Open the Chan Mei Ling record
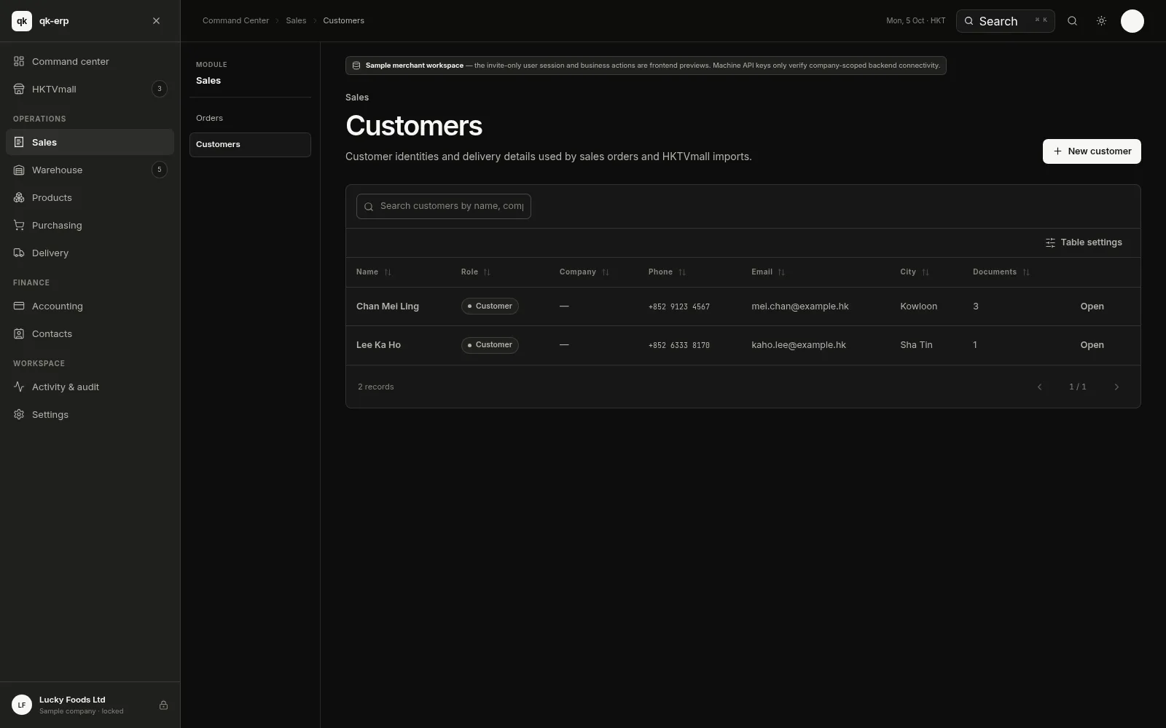The width and height of the screenshot is (1166, 728). [x=1092, y=306]
